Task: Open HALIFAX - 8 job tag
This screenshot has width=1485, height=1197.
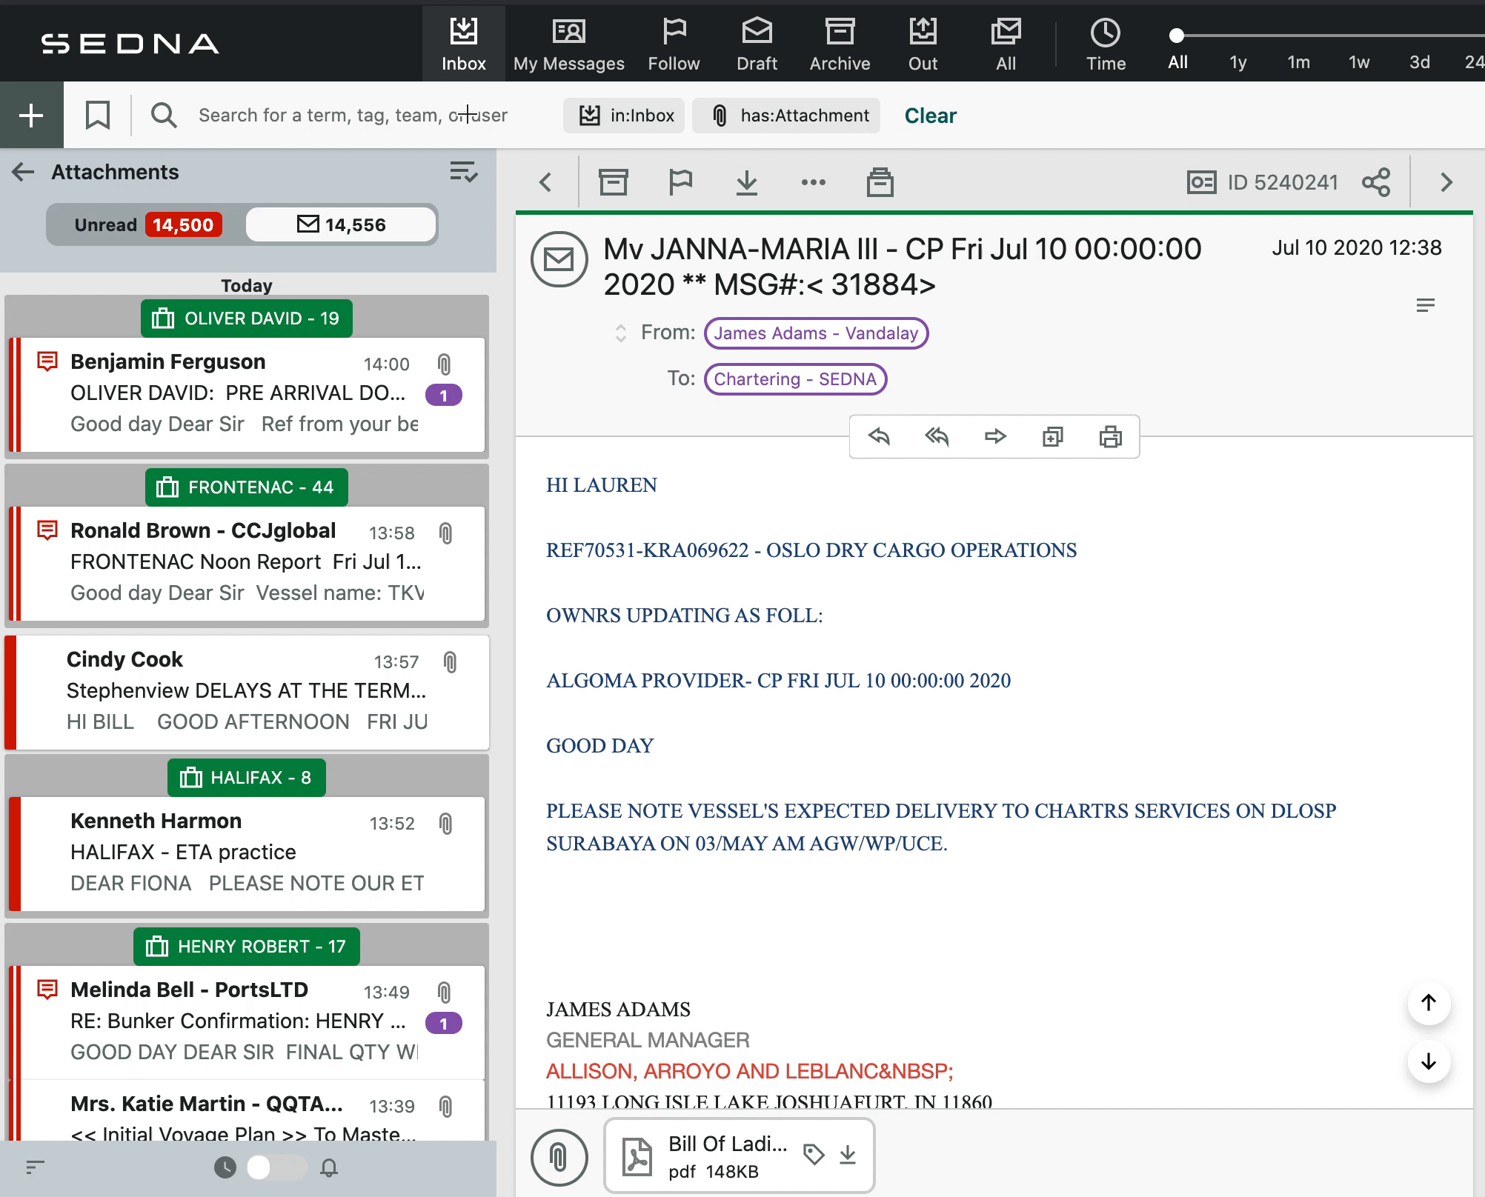Action: coord(246,778)
